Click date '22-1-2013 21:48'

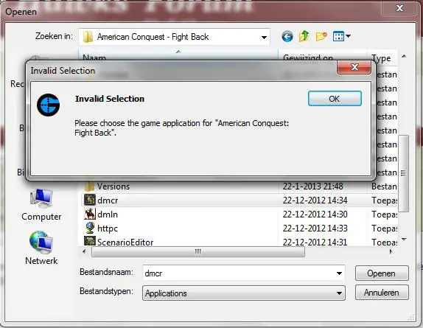312,186
